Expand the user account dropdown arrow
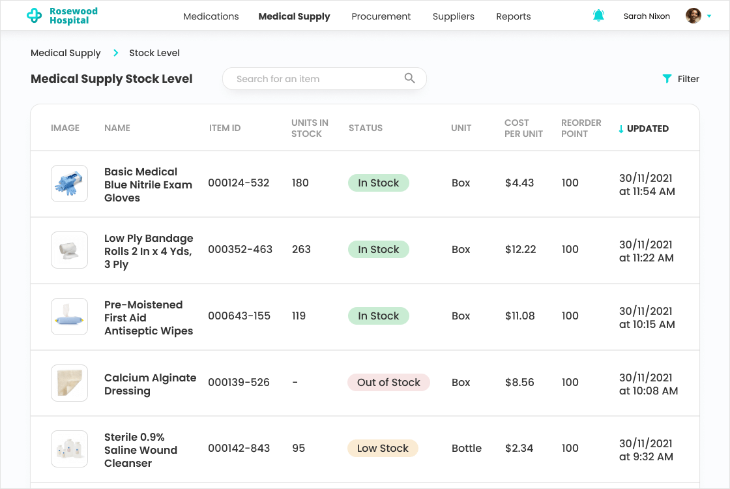Screen dimensions: 730x489 click(709, 16)
